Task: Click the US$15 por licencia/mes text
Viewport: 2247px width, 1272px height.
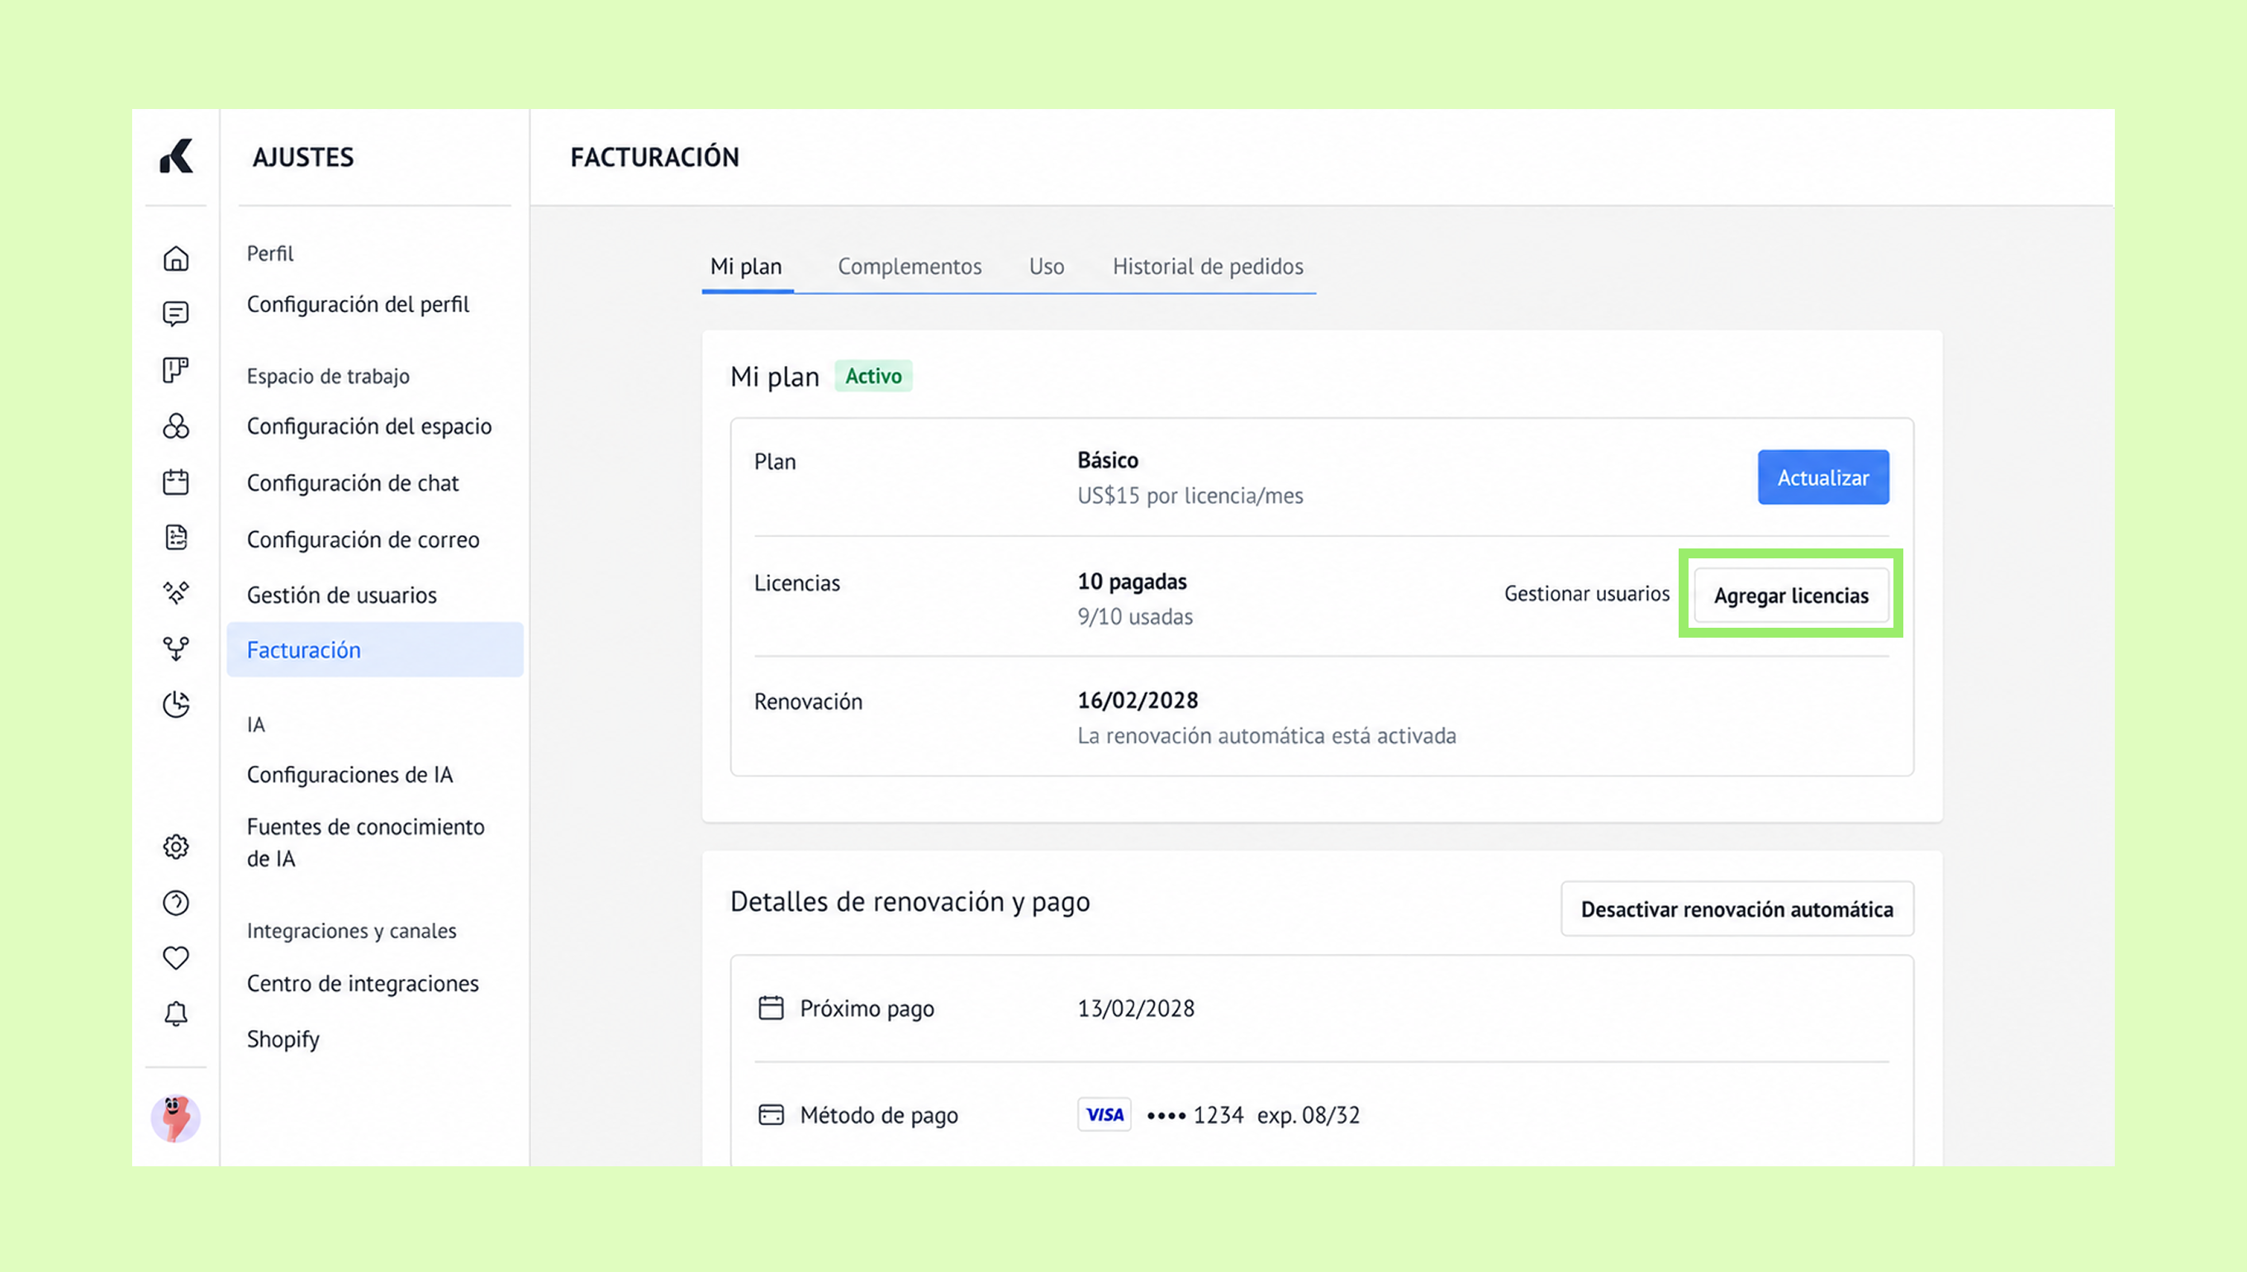Action: click(x=1190, y=496)
